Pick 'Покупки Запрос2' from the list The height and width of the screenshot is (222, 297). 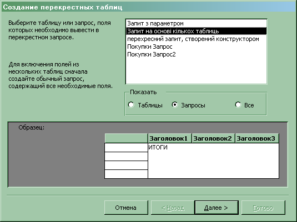tap(196, 54)
